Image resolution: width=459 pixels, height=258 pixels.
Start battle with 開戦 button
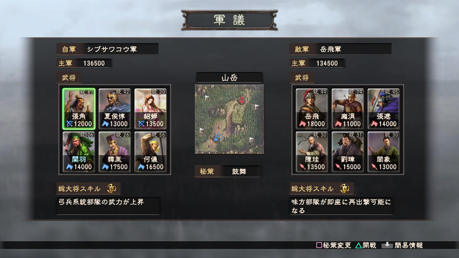(x=366, y=245)
